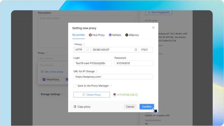This screenshot has height=126, width=224.
Task: Open the Hive Proxy tab
Action: point(97,35)
